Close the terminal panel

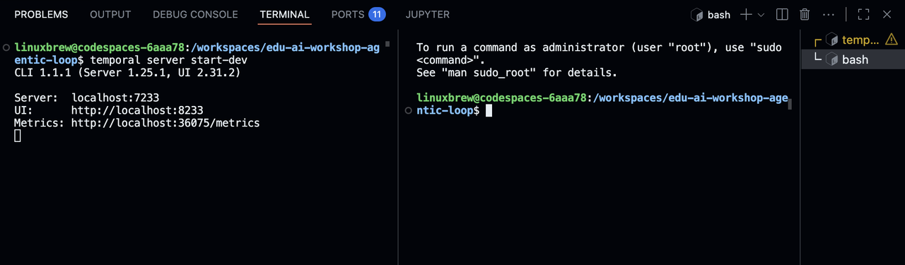887,14
